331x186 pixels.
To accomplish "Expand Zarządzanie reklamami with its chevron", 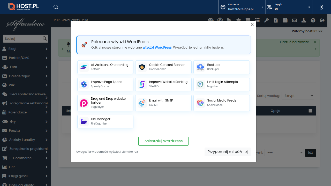I will [x=47, y=107].
